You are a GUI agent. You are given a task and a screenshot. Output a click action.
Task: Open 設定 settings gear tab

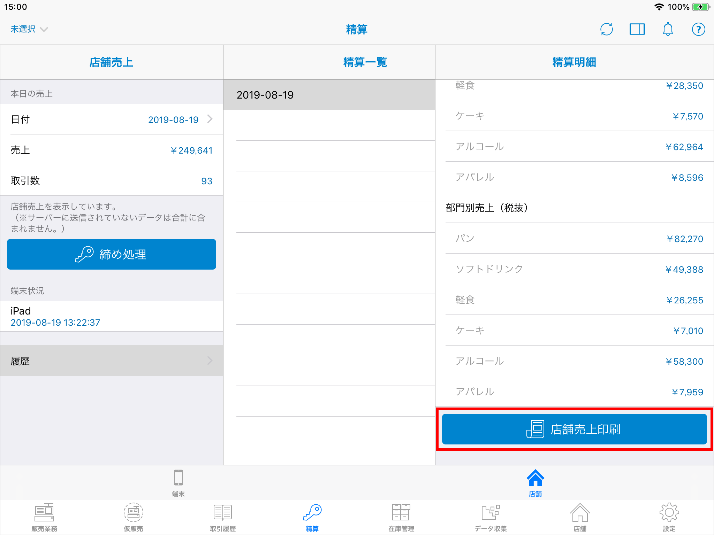[669, 517]
